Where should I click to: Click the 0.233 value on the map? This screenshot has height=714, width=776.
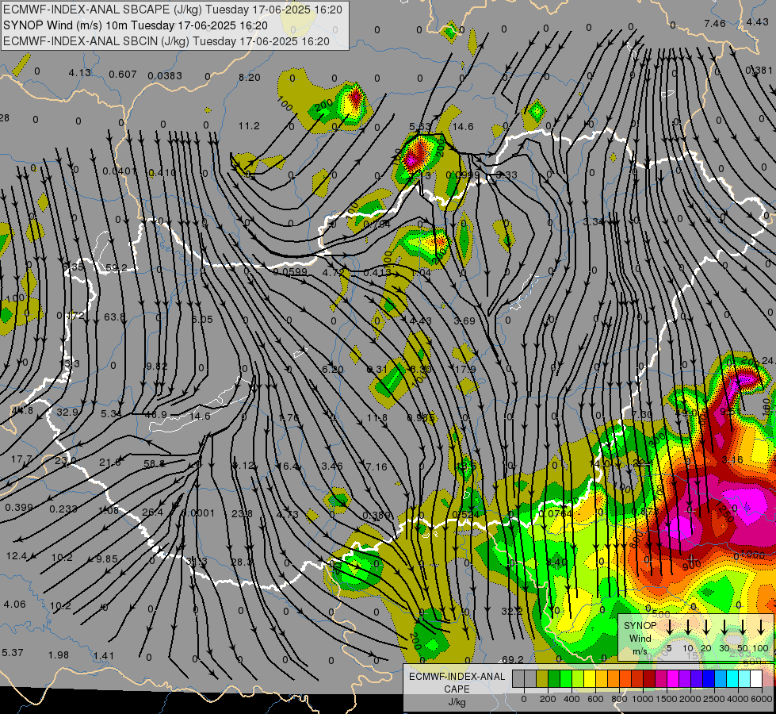pos(63,509)
